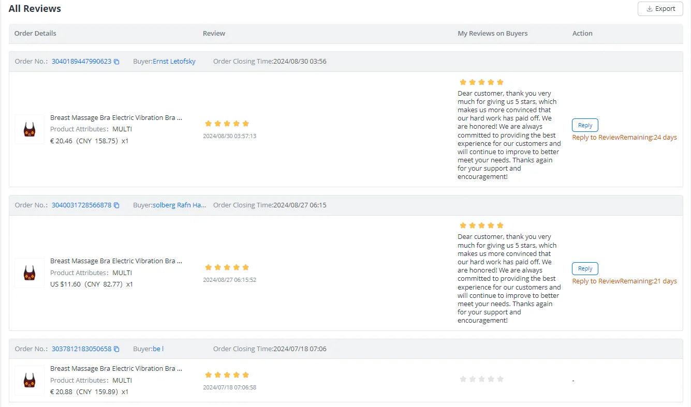Screen dimensions: 691x407
Task: Click the My Reviews on Buyers header
Action: click(x=492, y=34)
